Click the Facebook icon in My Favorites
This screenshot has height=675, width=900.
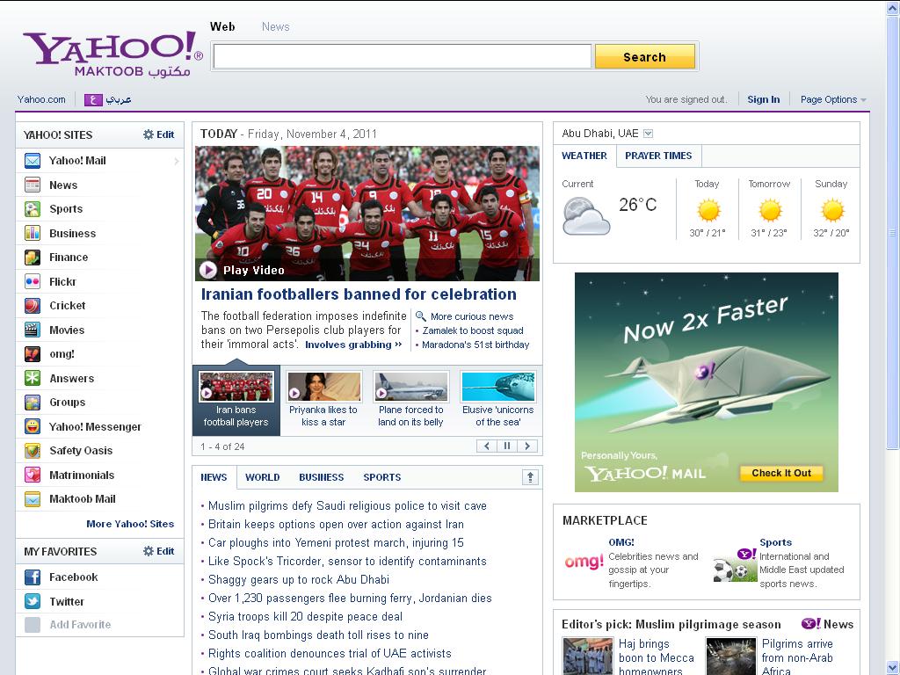(x=33, y=577)
